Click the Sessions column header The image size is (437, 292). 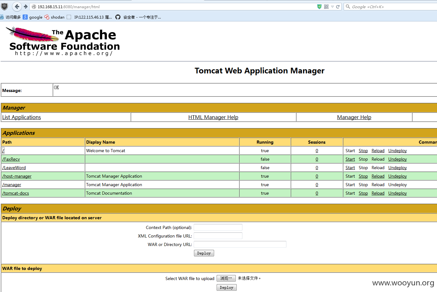pyautogui.click(x=317, y=142)
